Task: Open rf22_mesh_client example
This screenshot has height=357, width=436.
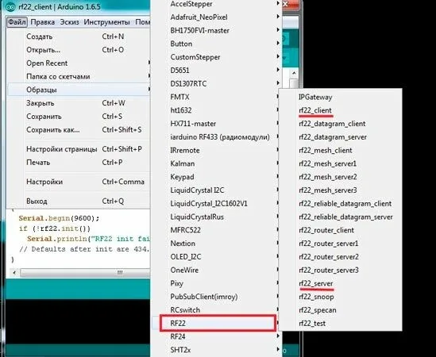Action: click(341, 150)
